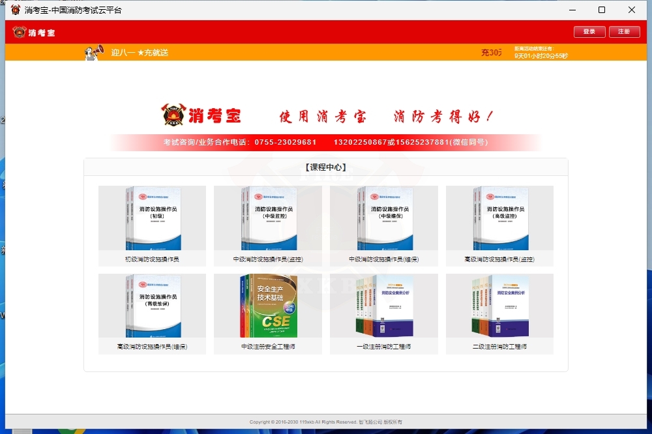The height and width of the screenshot is (434, 652).
Task: Click the firefighter emblem beside large 消考宝 title
Action: (173, 116)
